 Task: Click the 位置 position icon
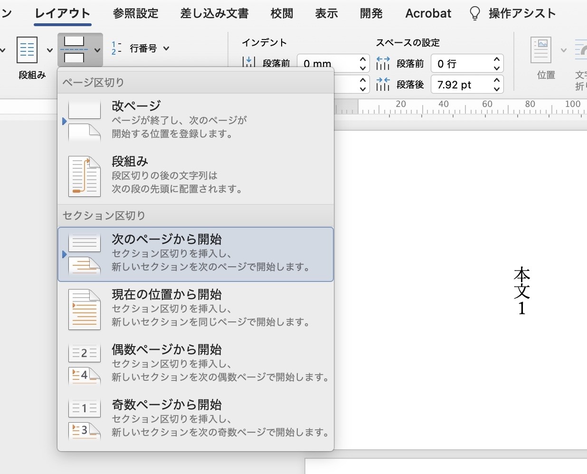pyautogui.click(x=541, y=49)
